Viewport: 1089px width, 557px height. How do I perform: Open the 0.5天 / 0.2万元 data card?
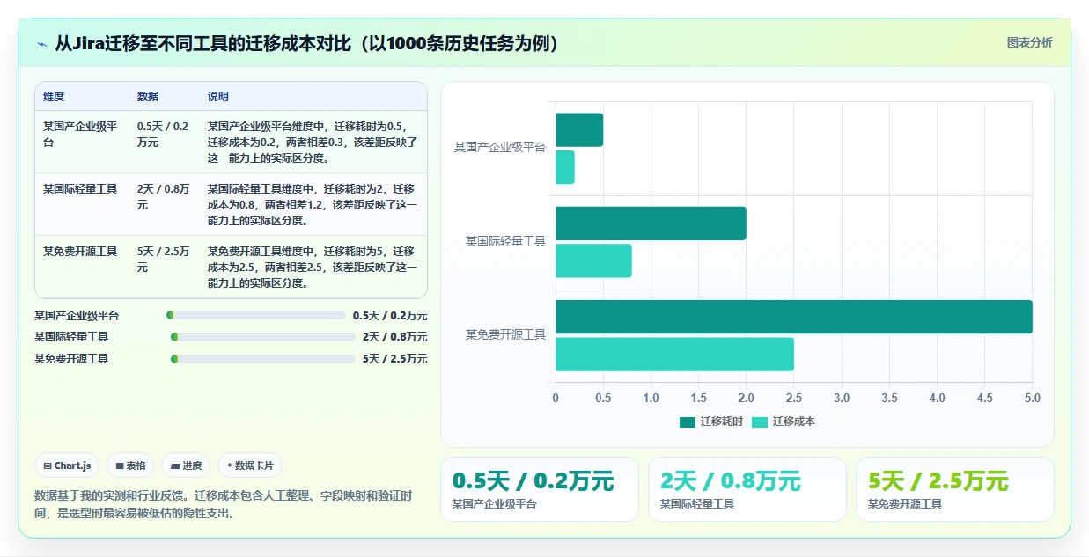(540, 489)
